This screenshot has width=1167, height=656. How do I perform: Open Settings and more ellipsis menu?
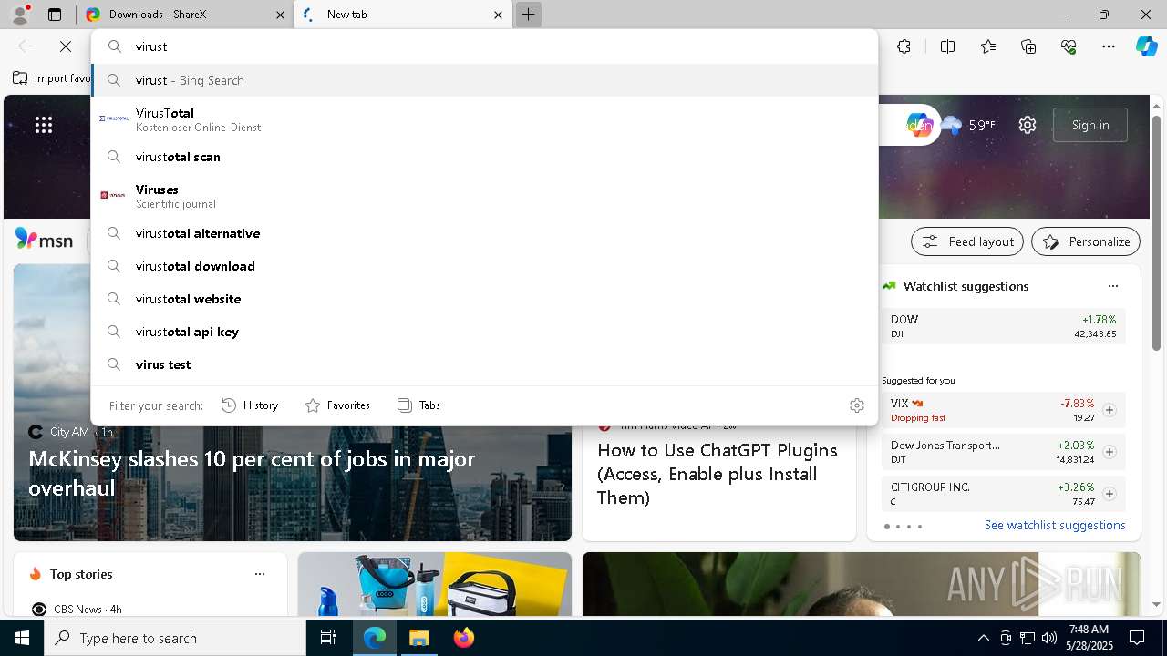[1109, 46]
